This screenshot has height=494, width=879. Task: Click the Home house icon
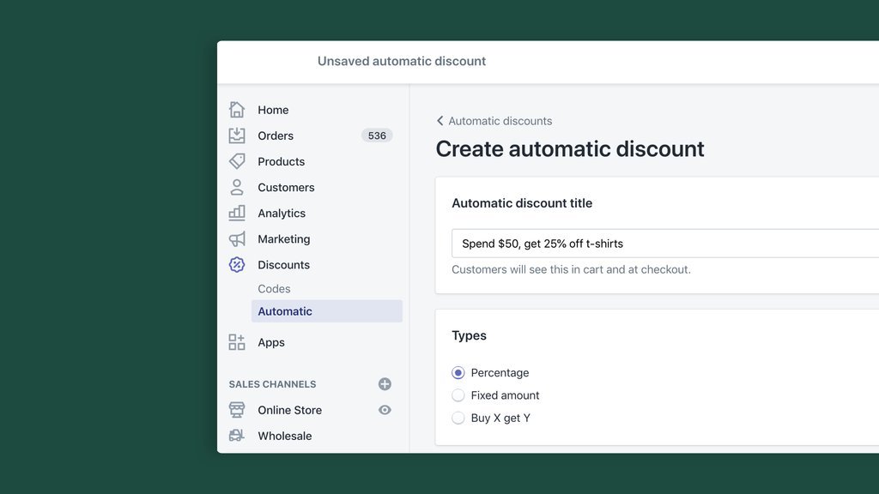tap(237, 110)
